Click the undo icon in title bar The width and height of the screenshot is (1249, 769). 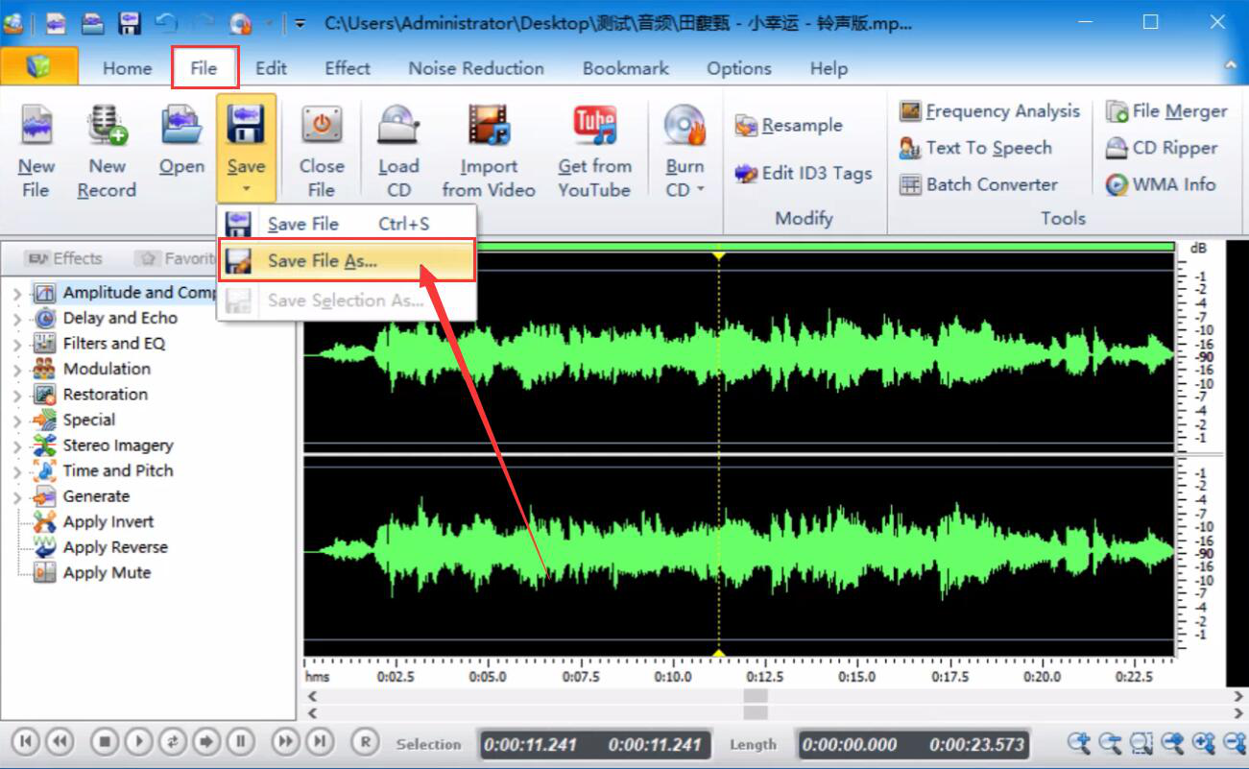click(x=166, y=23)
